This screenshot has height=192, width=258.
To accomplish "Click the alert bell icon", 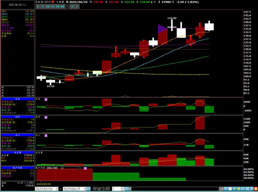I will [256, 189].
